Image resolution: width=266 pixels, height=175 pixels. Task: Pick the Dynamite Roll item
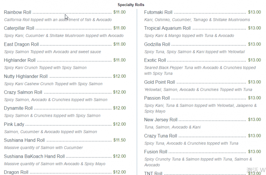pyautogui.click(x=18, y=108)
